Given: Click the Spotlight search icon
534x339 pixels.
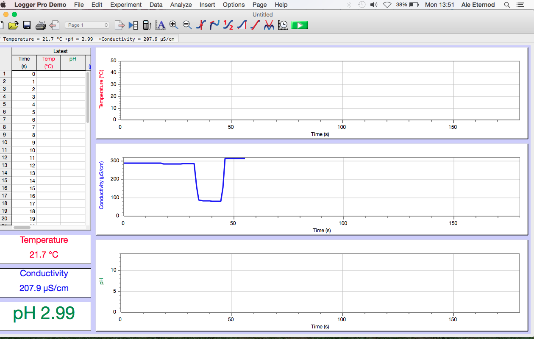Looking at the screenshot, I should 507,5.
